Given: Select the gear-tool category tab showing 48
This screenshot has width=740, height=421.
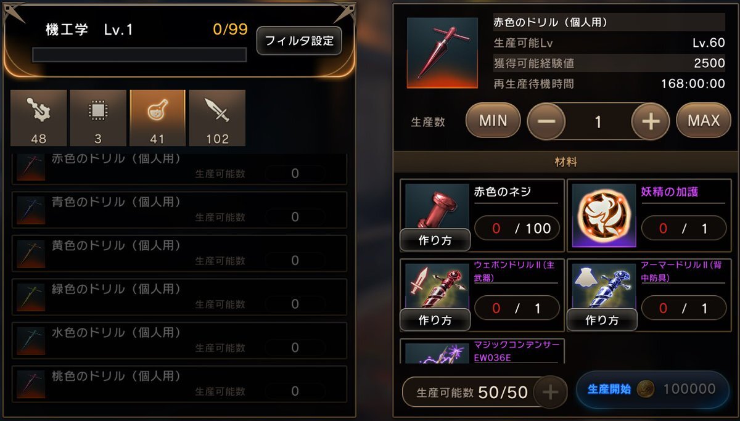Looking at the screenshot, I should pyautogui.click(x=38, y=118).
